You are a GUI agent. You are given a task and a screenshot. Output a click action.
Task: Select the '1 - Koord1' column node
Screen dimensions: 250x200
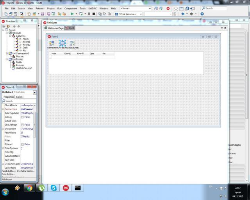tap(25, 42)
